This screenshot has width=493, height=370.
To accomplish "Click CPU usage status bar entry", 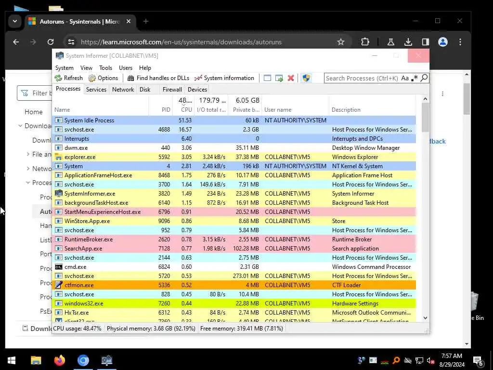I will coord(78,329).
